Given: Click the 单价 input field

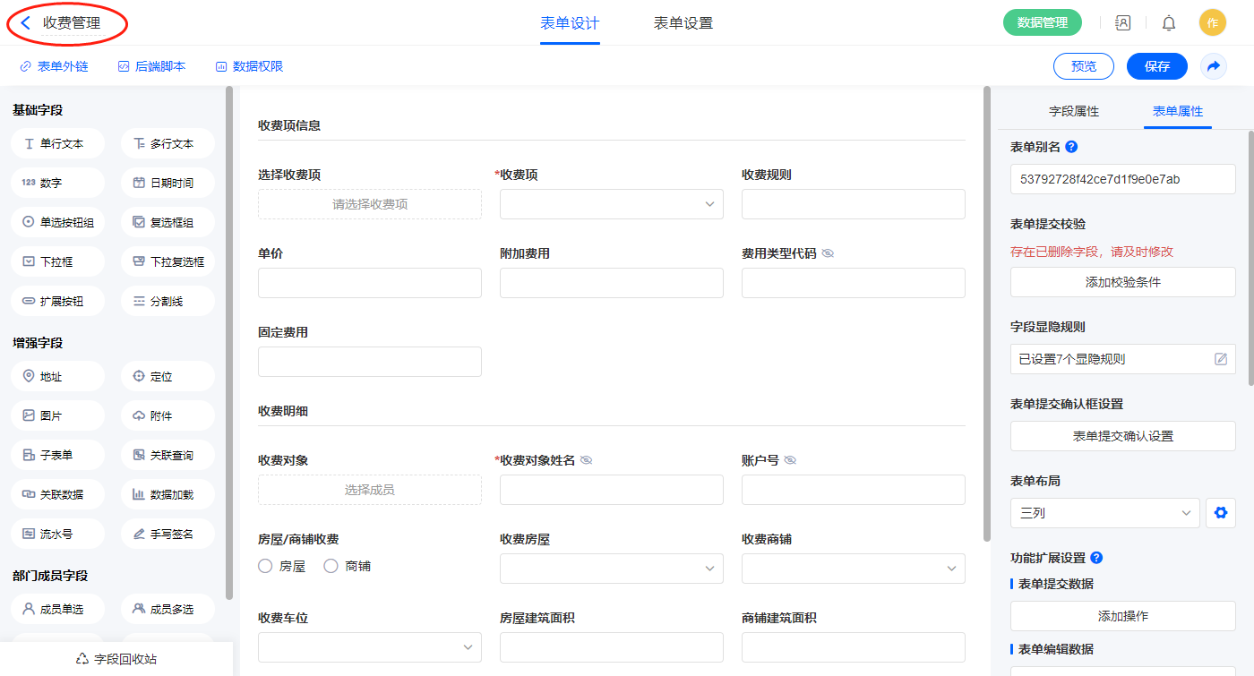Looking at the screenshot, I should tap(370, 283).
